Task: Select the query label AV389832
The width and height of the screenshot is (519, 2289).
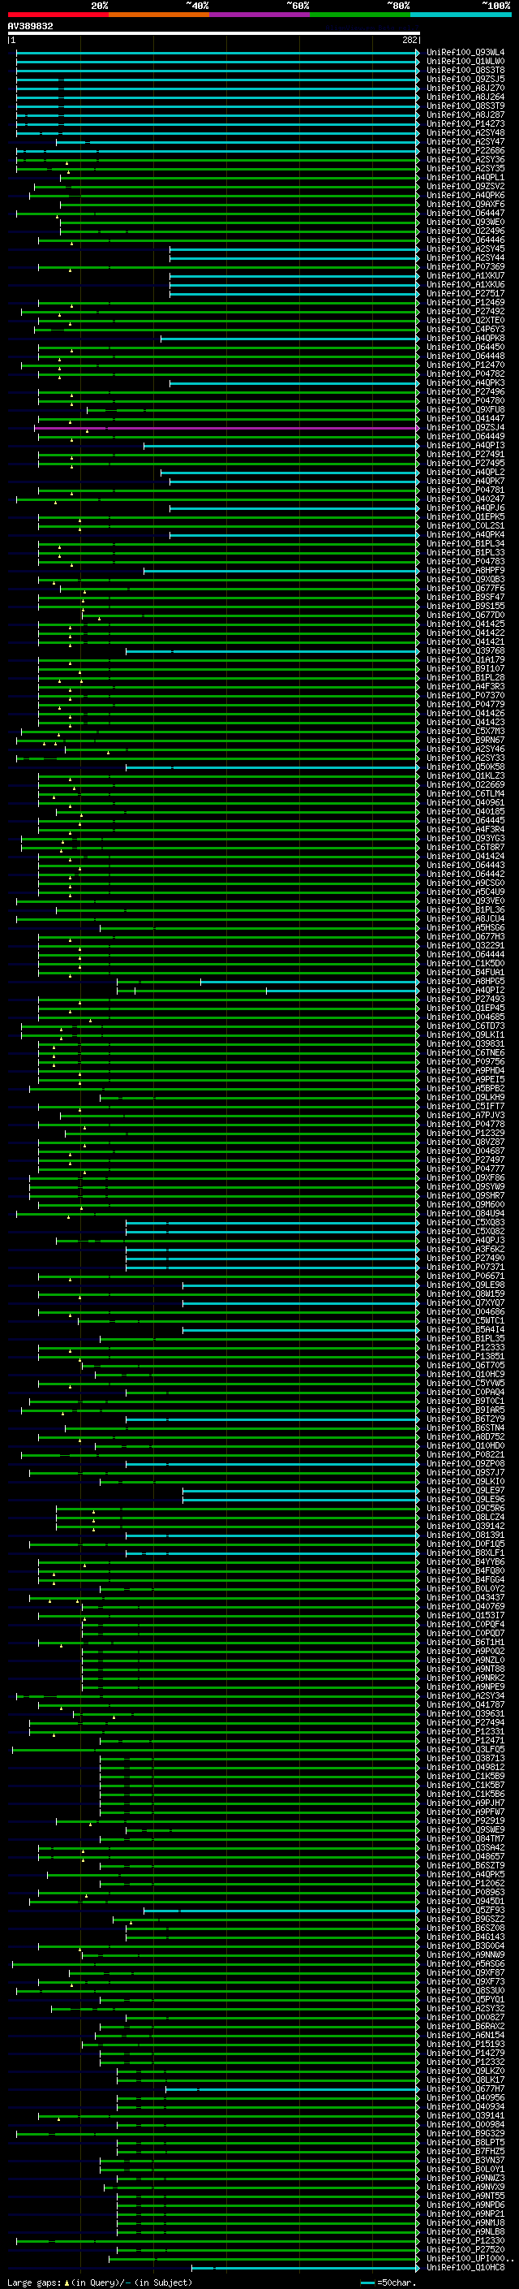Action: [x=30, y=26]
